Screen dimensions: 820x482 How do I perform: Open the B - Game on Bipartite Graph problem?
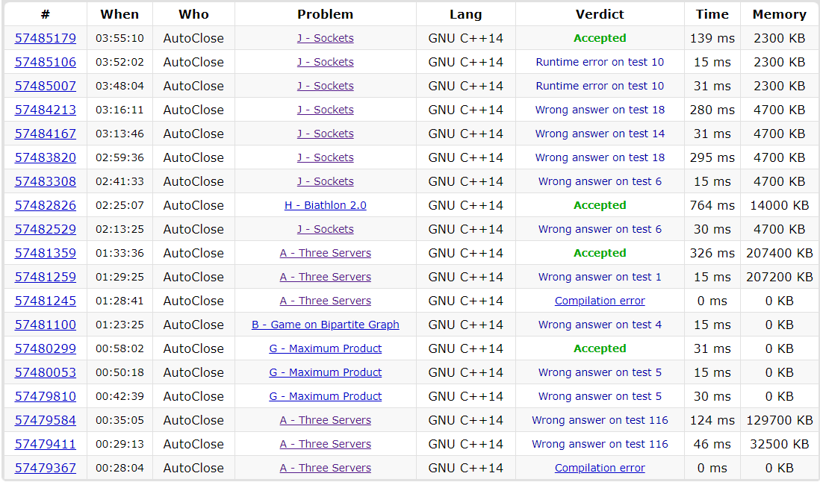point(325,325)
